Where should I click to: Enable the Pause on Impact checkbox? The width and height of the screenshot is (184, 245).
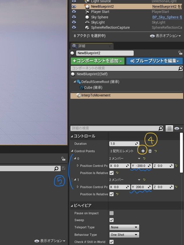tap(112, 213)
